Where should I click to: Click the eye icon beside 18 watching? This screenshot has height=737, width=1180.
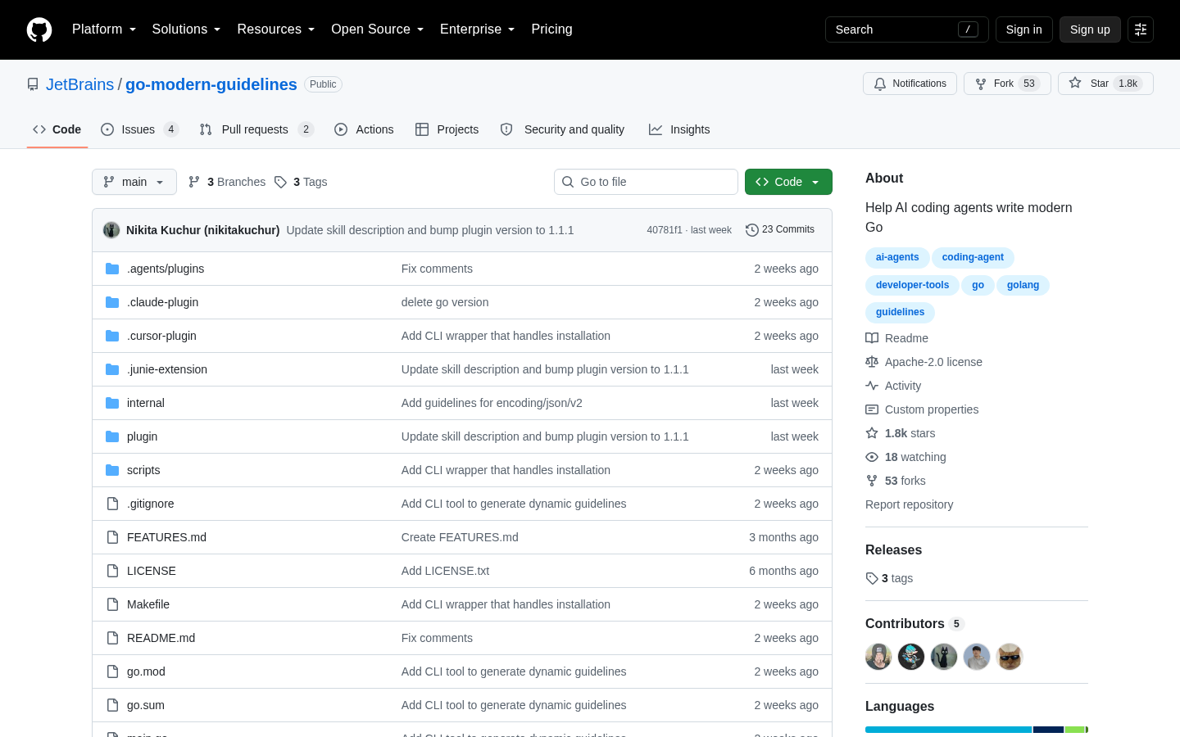click(872, 457)
